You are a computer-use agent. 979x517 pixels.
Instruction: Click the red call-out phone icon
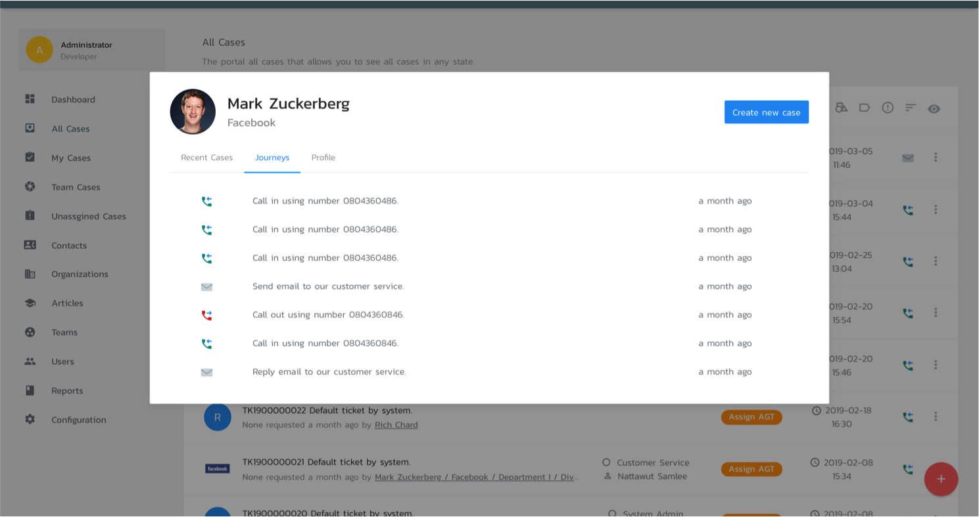206,315
